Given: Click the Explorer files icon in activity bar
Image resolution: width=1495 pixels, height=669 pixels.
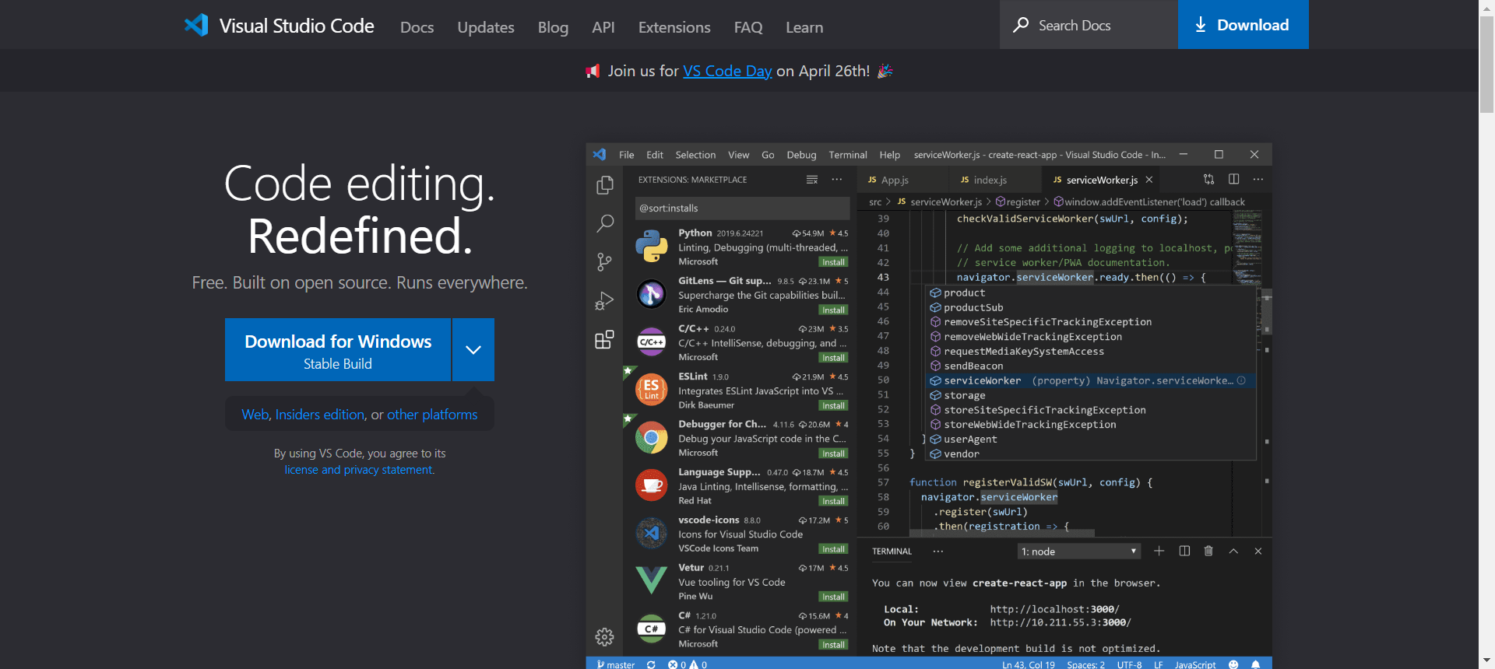Looking at the screenshot, I should coord(604,185).
